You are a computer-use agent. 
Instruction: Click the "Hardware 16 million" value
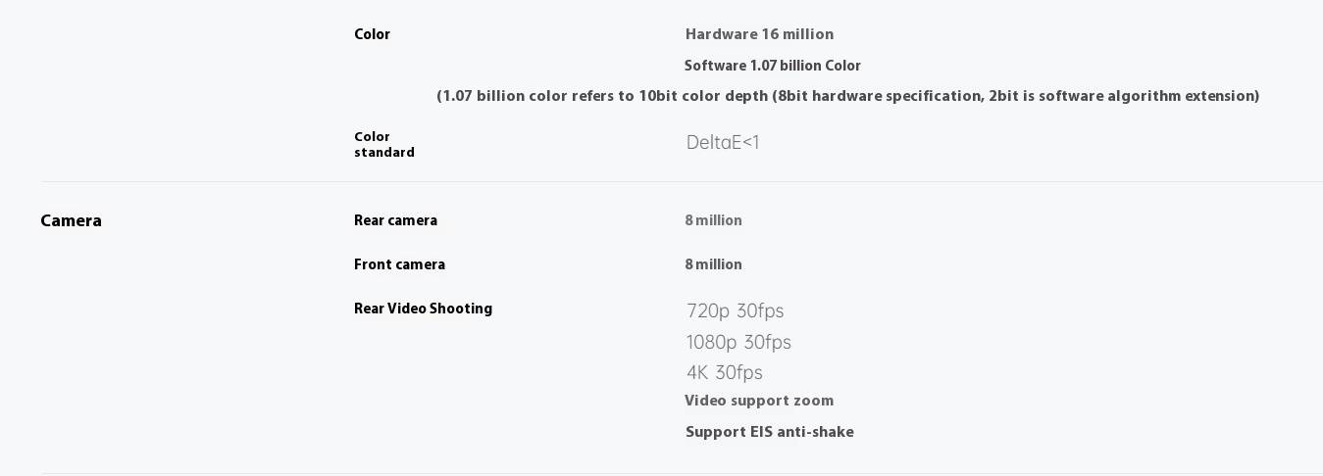point(759,34)
